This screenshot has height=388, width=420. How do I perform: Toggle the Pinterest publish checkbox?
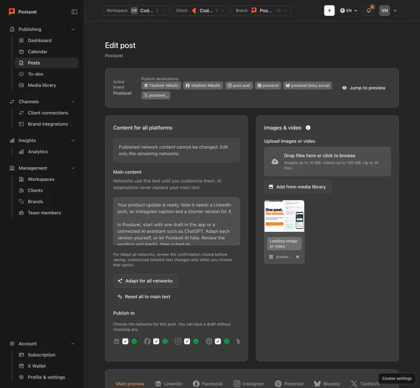(x=218, y=341)
